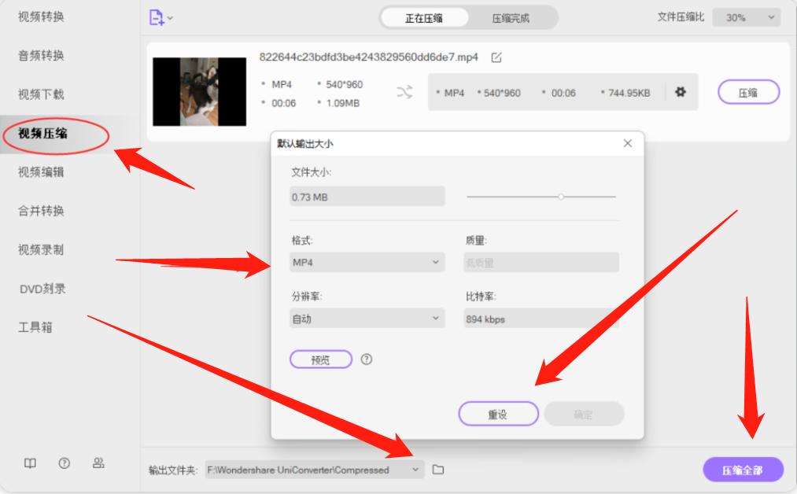
Task: Open the add file icon
Action: pos(157,17)
